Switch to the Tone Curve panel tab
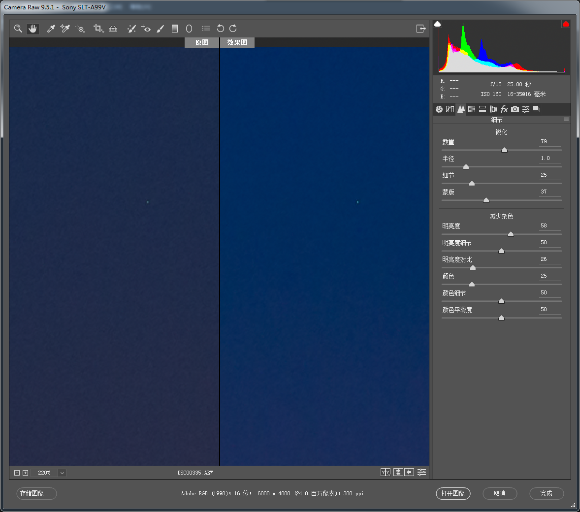Screen dimensions: 580x512 [x=450, y=109]
